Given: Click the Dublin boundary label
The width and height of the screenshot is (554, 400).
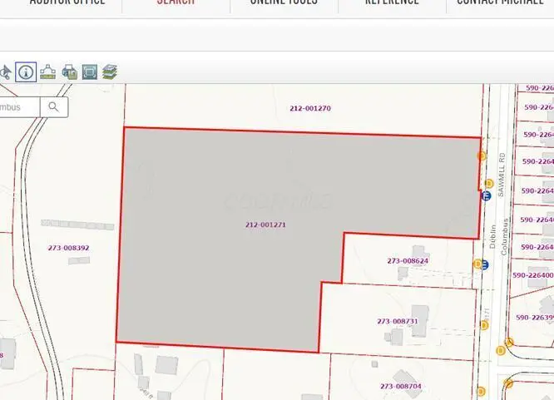Looking at the screenshot, I should [x=493, y=236].
